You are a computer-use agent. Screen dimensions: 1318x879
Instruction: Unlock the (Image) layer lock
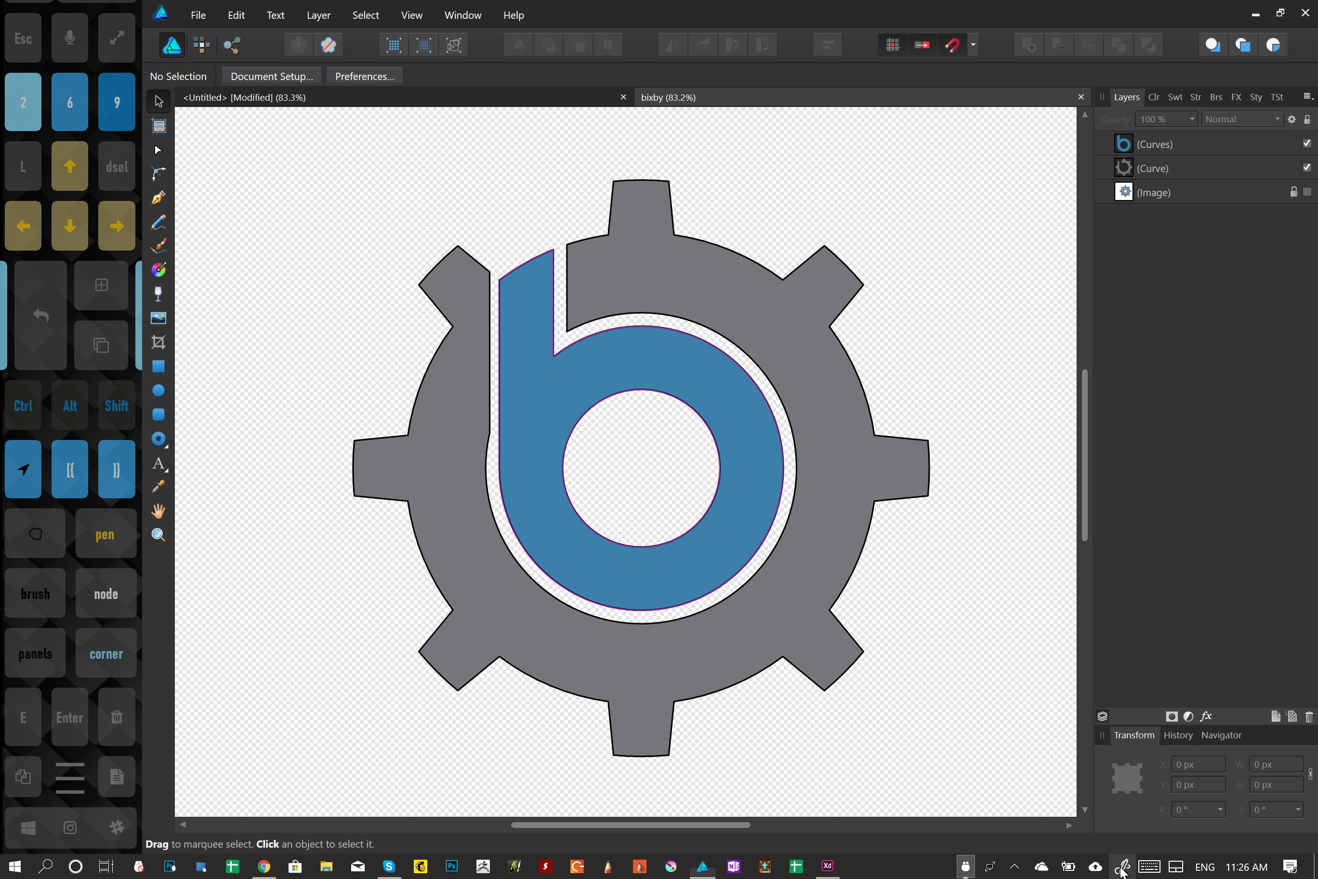tap(1293, 192)
